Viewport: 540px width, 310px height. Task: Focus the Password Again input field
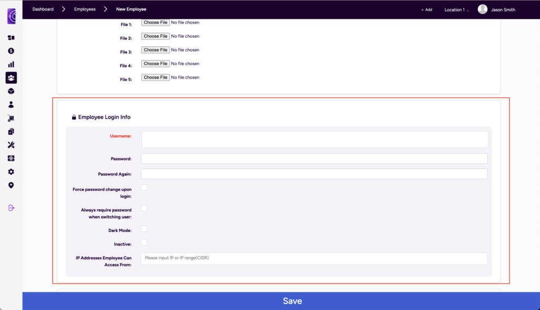(314, 174)
